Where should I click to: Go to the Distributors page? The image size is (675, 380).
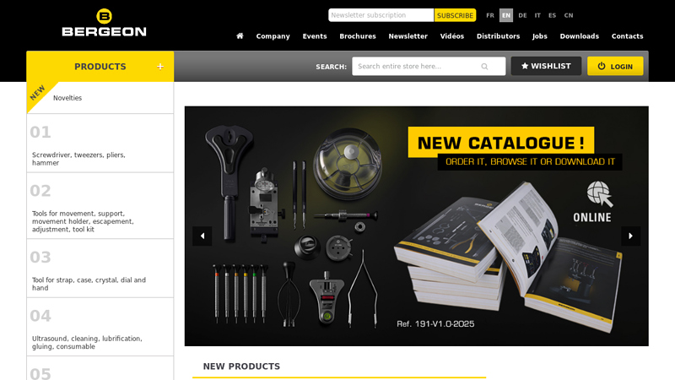pyautogui.click(x=498, y=36)
